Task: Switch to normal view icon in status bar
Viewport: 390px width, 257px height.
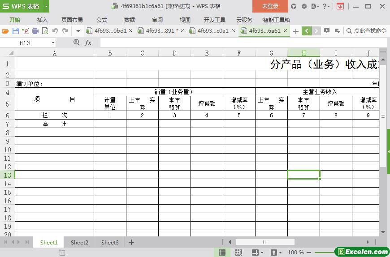Action: (x=222, y=253)
